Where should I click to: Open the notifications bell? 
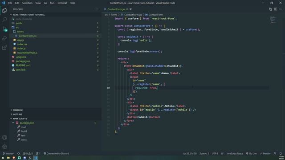pyautogui.click(x=281, y=153)
